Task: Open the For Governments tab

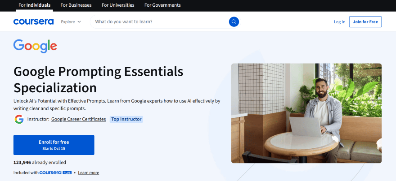Action: pyautogui.click(x=162, y=5)
